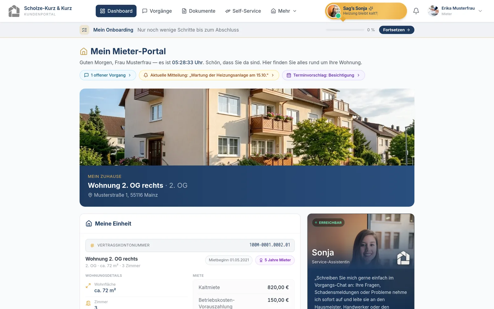Open the Dokumente section
The image size is (494, 309).
tap(199, 11)
